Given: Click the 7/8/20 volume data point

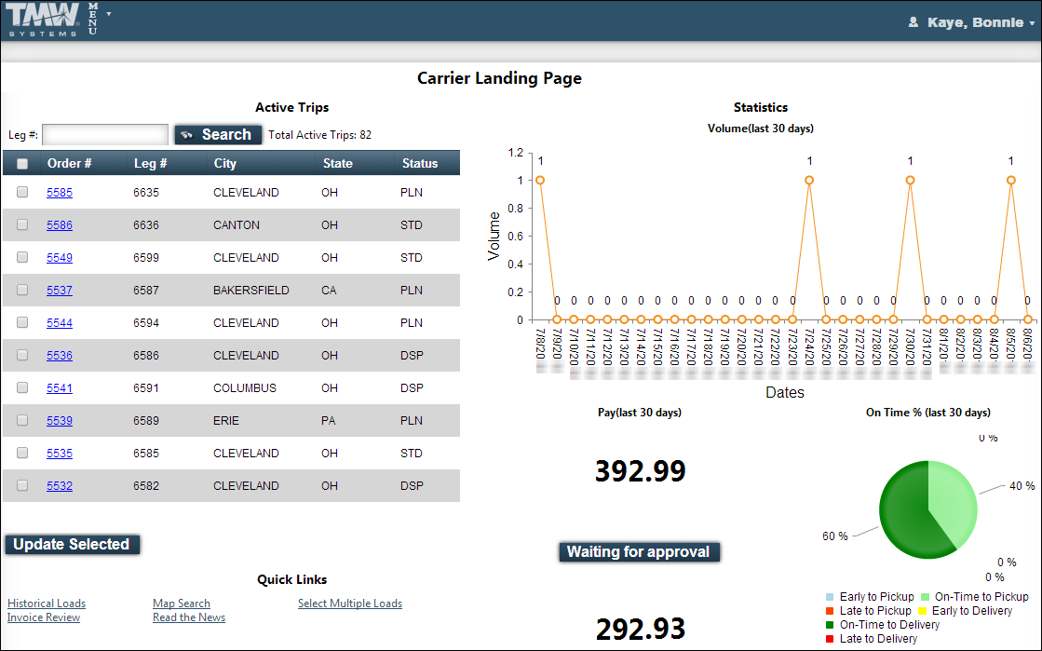Looking at the screenshot, I should 540,180.
